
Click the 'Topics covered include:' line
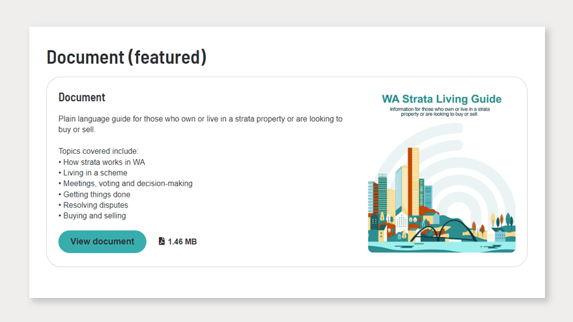tap(98, 151)
